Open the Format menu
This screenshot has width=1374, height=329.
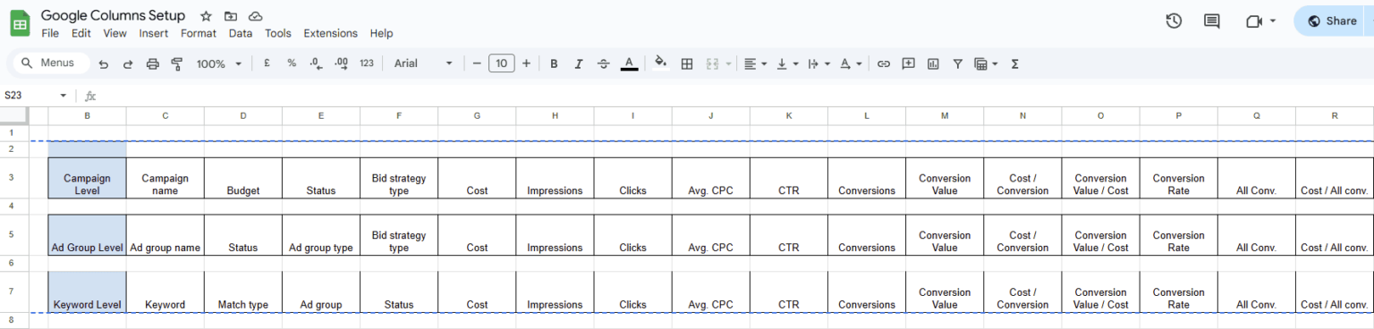(199, 33)
